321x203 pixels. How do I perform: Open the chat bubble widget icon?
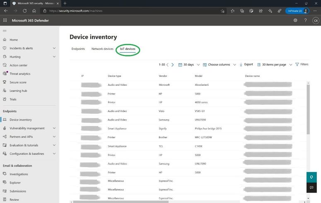pos(311,187)
